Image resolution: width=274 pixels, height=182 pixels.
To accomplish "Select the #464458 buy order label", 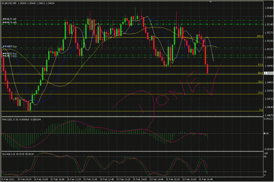I will tap(10, 46).
